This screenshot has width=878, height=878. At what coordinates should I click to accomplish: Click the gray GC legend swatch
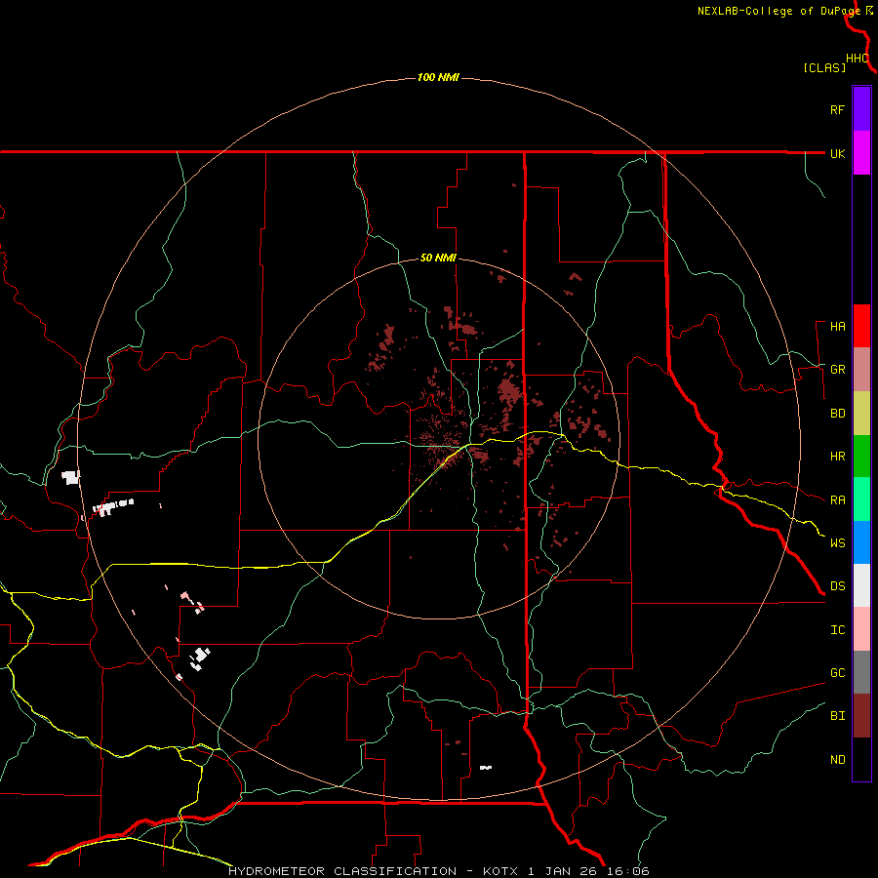(x=861, y=672)
